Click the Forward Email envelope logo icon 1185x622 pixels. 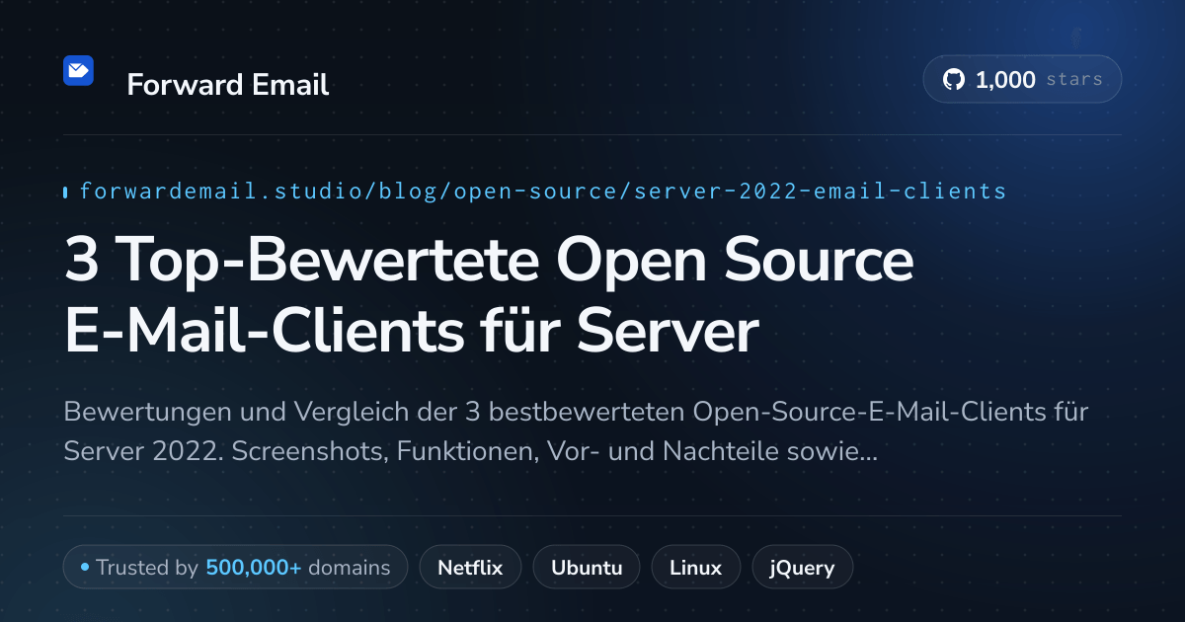[78, 71]
